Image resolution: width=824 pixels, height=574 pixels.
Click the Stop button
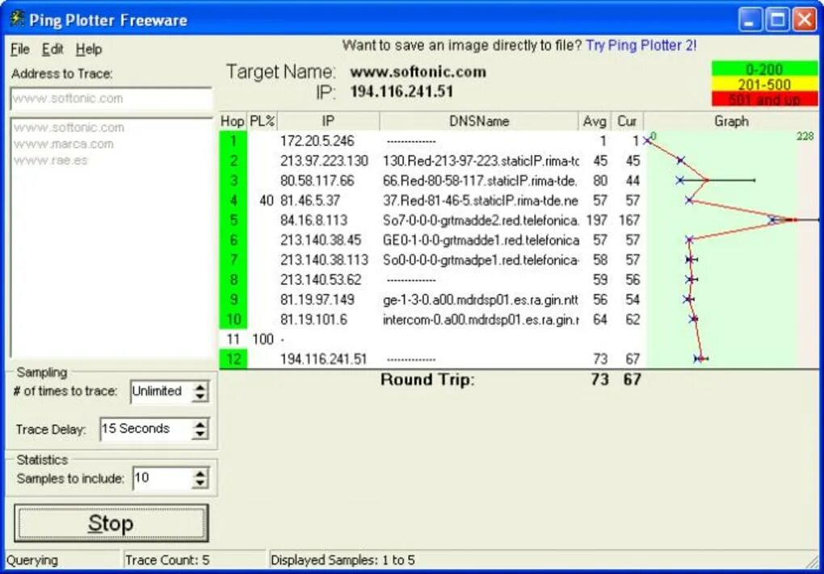[111, 523]
